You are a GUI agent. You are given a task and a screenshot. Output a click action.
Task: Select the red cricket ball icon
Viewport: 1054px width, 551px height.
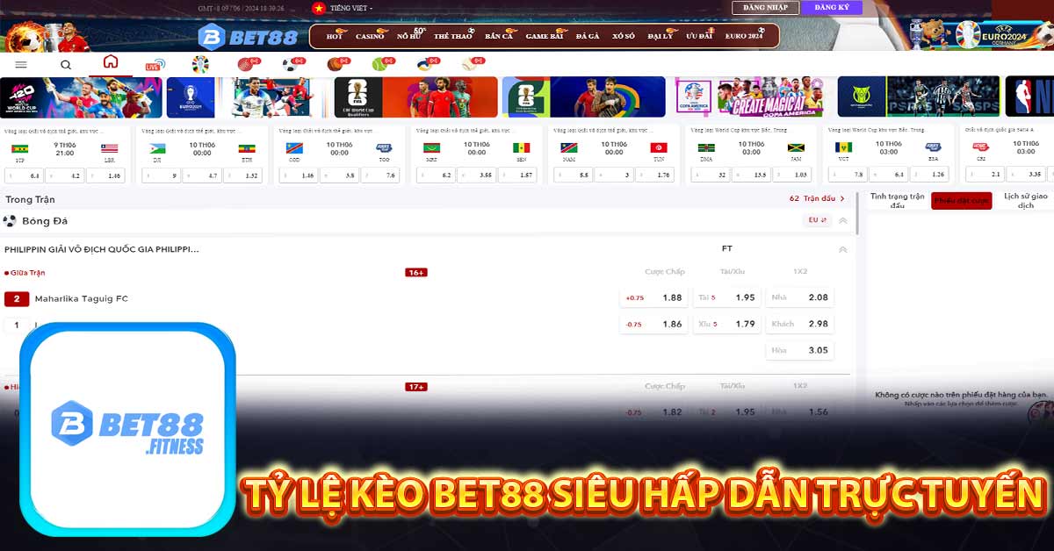(x=248, y=64)
